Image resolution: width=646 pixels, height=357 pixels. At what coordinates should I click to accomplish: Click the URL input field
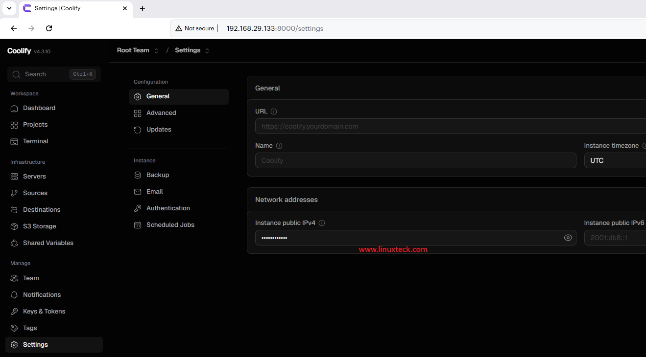[x=451, y=126]
